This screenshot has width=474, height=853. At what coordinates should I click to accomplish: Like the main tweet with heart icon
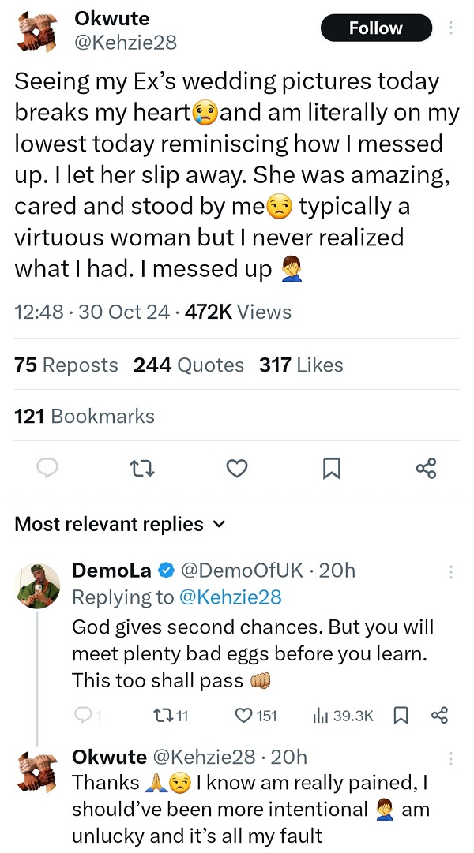tap(236, 469)
